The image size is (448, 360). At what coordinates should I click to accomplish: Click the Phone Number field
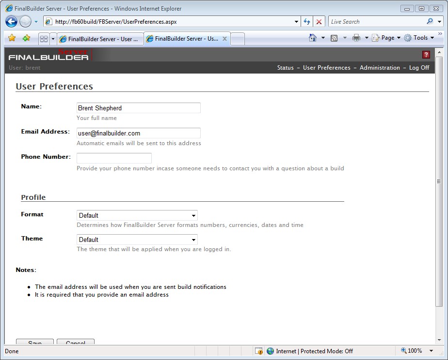[x=114, y=158]
